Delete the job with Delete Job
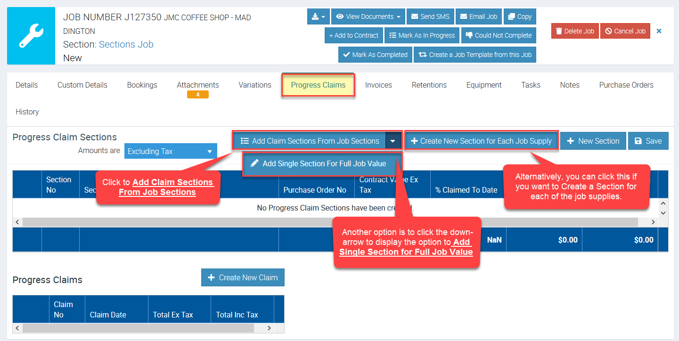The height and width of the screenshot is (341, 679). click(x=574, y=31)
